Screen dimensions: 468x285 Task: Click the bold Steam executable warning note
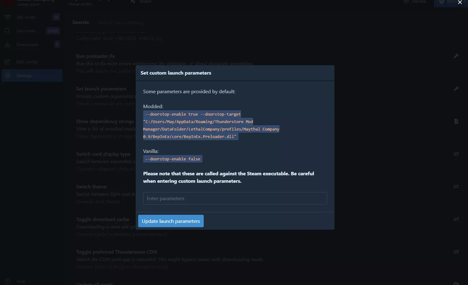click(x=229, y=177)
